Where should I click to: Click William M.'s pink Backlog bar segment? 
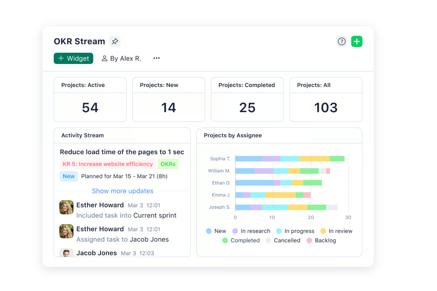tap(328, 171)
